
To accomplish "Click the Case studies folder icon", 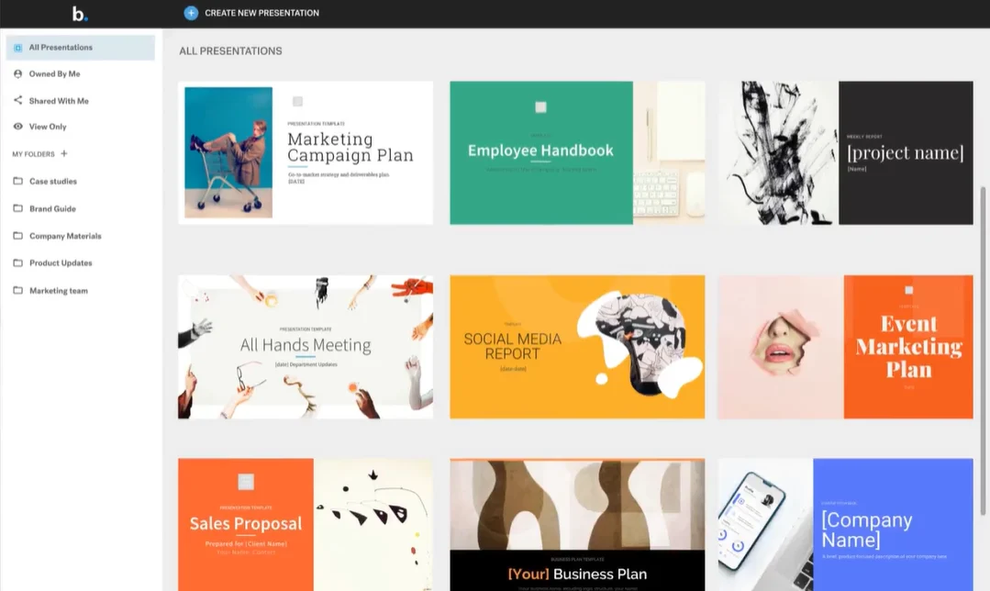I will 18,182.
